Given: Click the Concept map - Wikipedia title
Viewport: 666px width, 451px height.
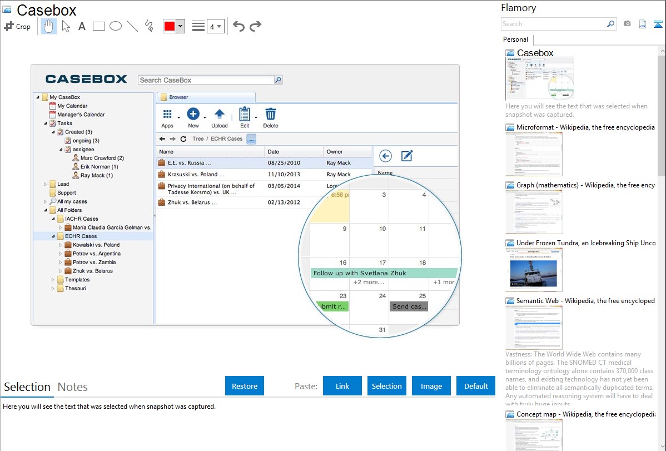Looking at the screenshot, I should (x=585, y=414).
